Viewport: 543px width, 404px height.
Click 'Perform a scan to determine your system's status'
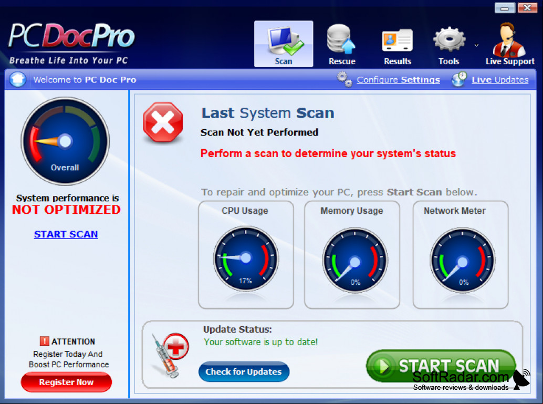pos(328,153)
